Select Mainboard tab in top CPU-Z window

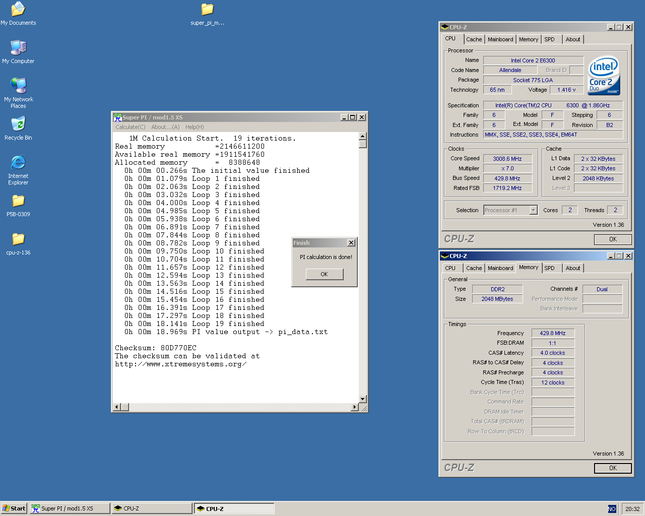tap(500, 39)
